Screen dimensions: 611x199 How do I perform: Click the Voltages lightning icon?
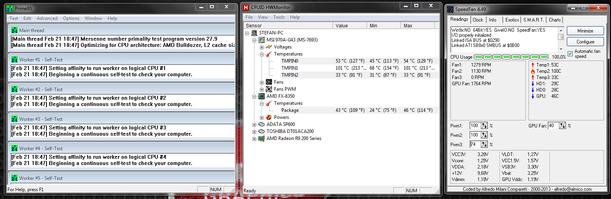click(x=269, y=47)
